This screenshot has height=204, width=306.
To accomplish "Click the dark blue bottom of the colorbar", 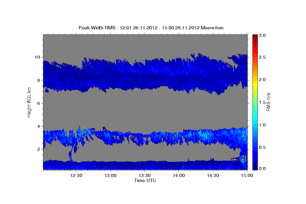I will pyautogui.click(x=255, y=168).
